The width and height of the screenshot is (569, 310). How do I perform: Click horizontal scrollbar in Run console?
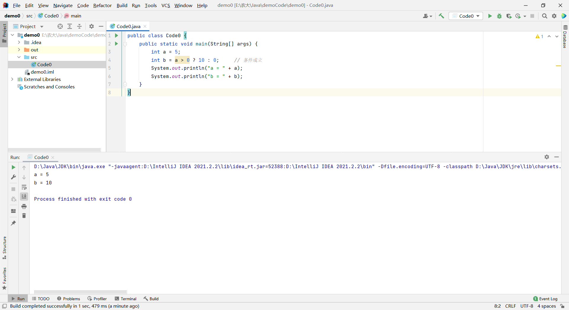(80, 292)
